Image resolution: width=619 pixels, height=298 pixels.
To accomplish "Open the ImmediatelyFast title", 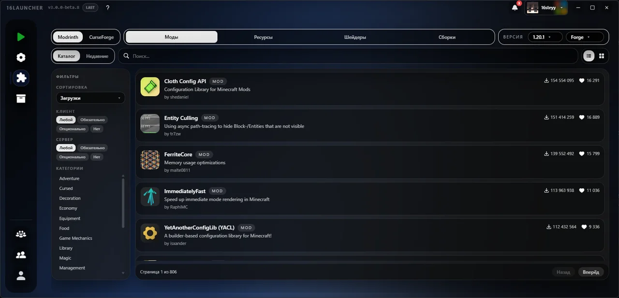I will point(185,191).
